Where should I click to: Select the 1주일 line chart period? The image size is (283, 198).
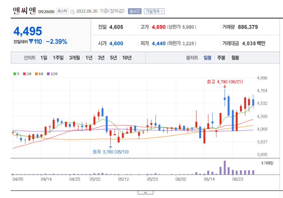point(58,58)
